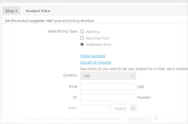Open the X-Rate Calculator link
Screen dimensions: 188x124
pos(93,56)
